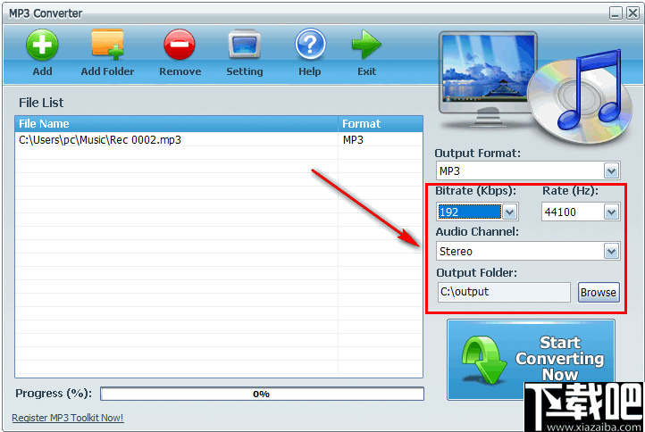
Task: Open the Help question mark icon
Action: point(310,45)
